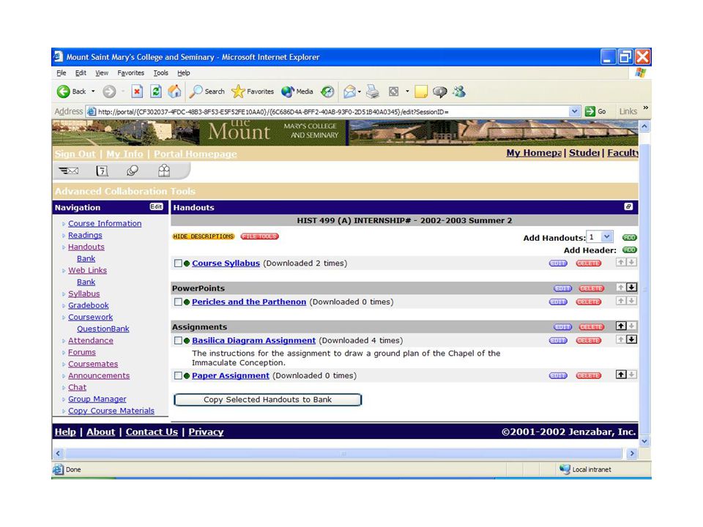The image size is (703, 527).
Task: Open the View menu
Action: (101, 72)
